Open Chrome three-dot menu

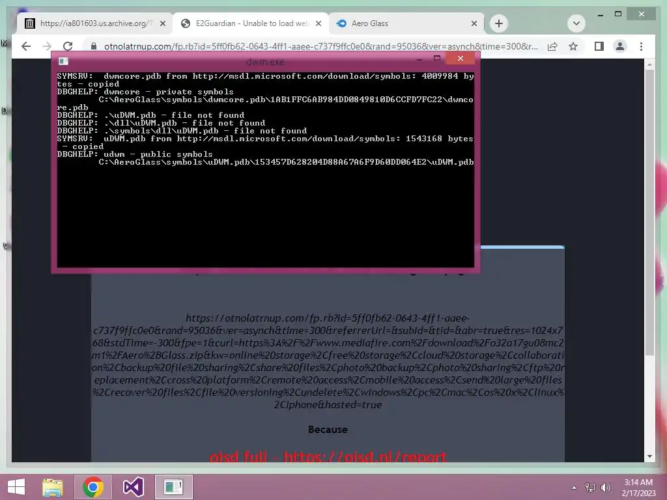coord(641,46)
